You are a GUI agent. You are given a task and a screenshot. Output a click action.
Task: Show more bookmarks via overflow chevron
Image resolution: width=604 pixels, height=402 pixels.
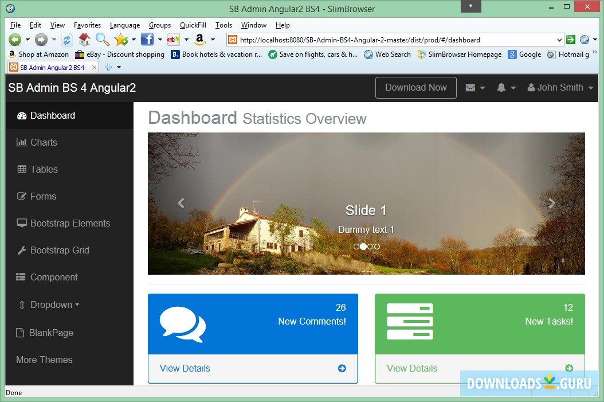[x=594, y=52]
